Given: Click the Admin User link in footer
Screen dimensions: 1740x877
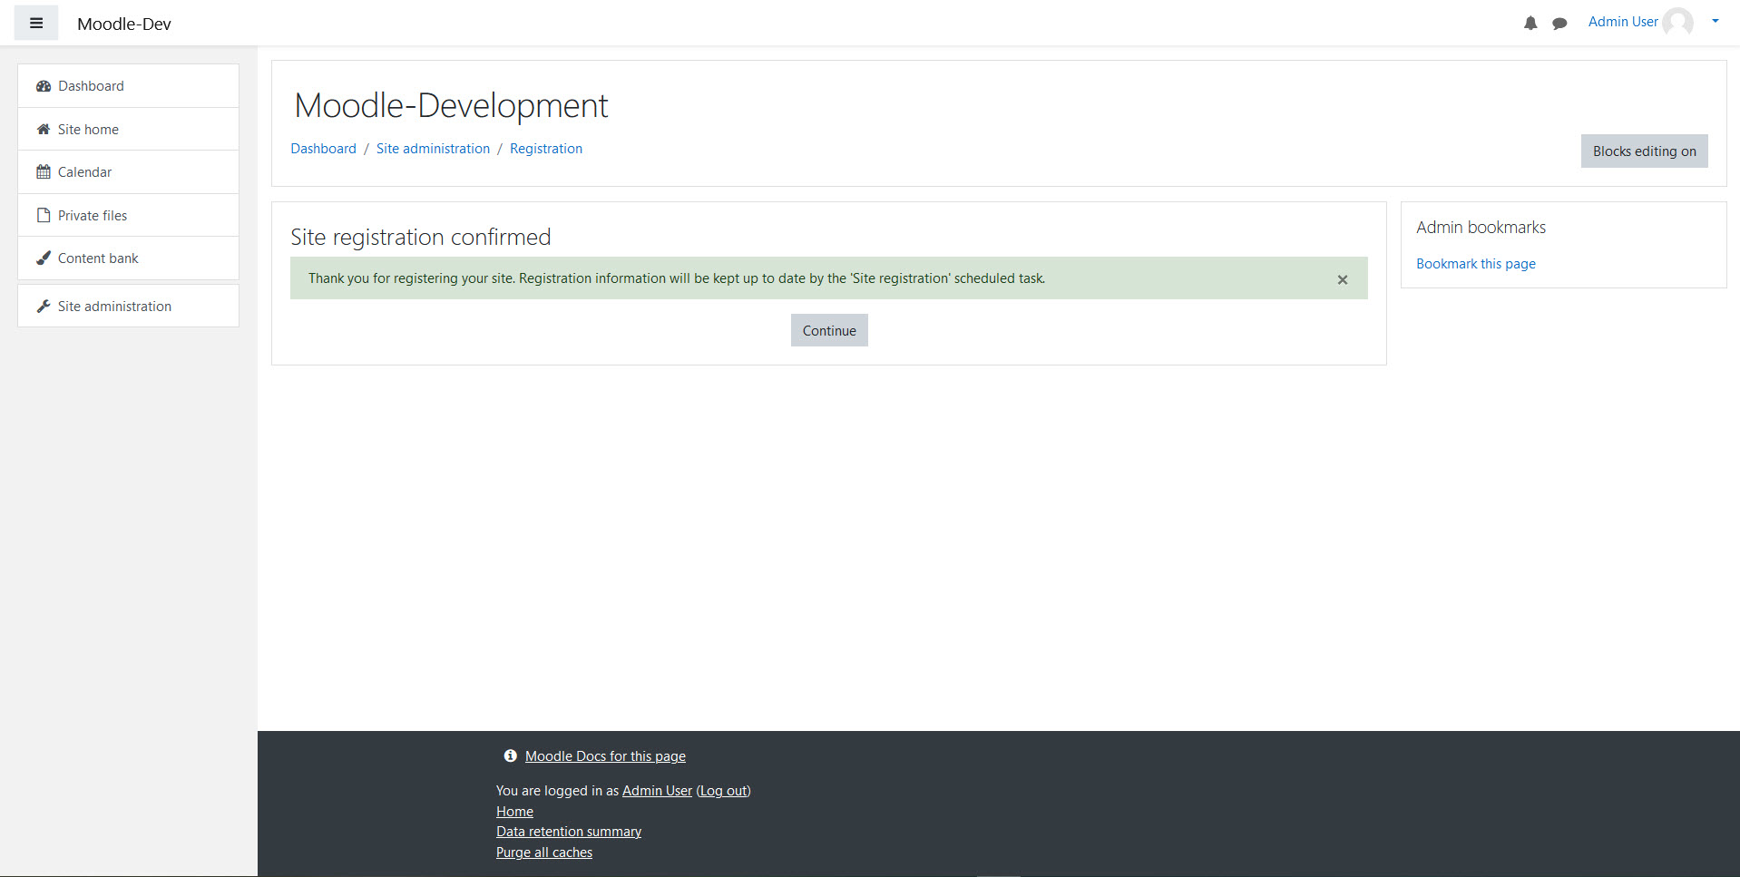Looking at the screenshot, I should pyautogui.click(x=657, y=791).
